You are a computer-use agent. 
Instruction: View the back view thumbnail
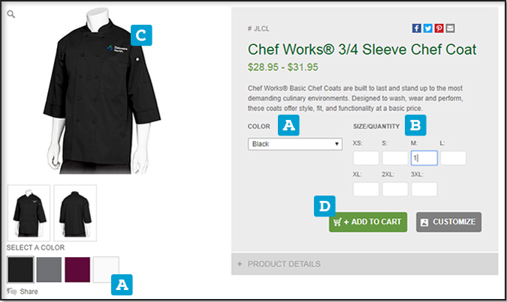(75, 213)
